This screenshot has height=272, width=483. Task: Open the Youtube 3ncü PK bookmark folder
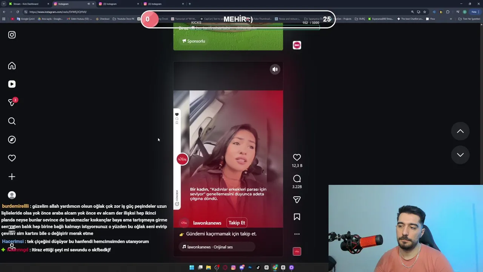pos(123,19)
